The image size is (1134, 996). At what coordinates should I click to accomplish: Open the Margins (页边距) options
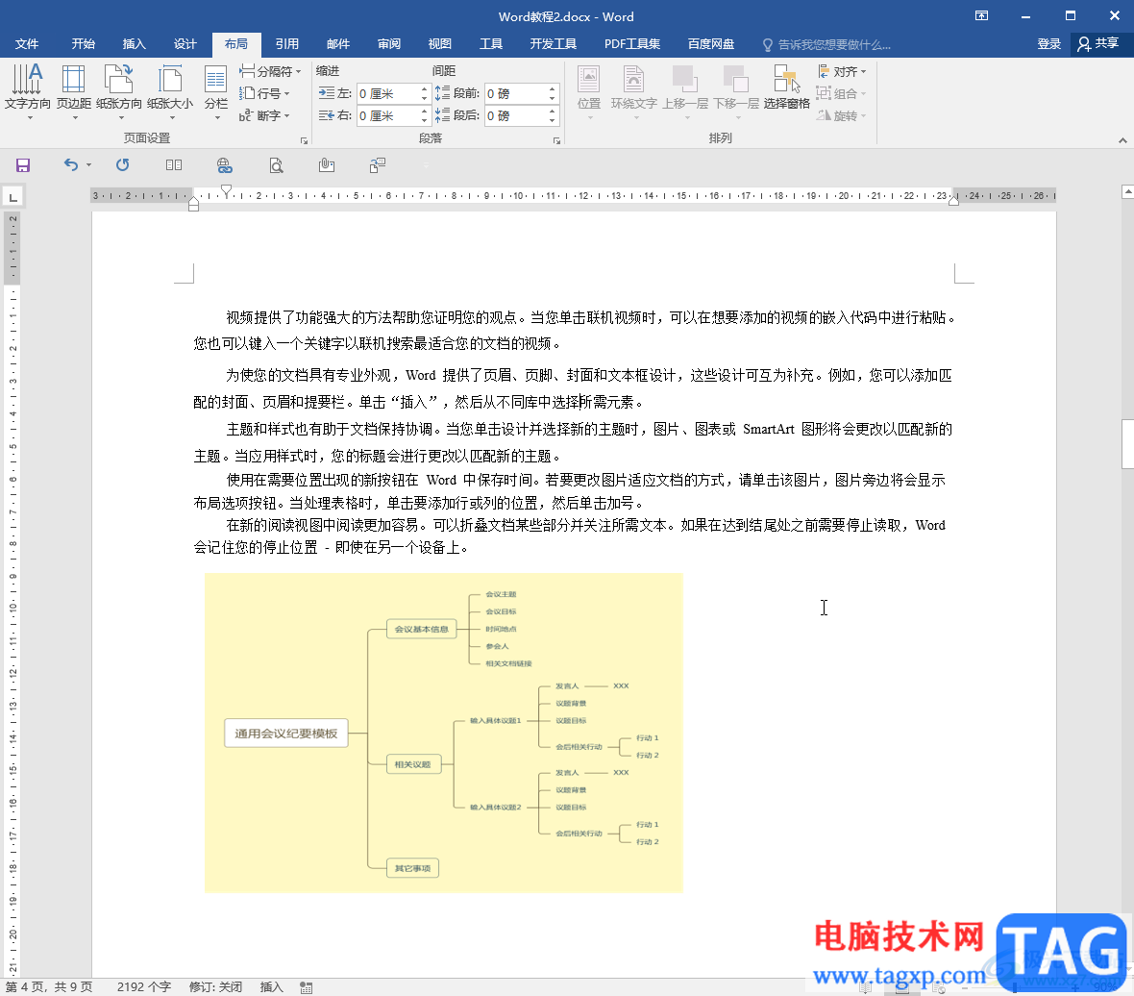(x=74, y=91)
